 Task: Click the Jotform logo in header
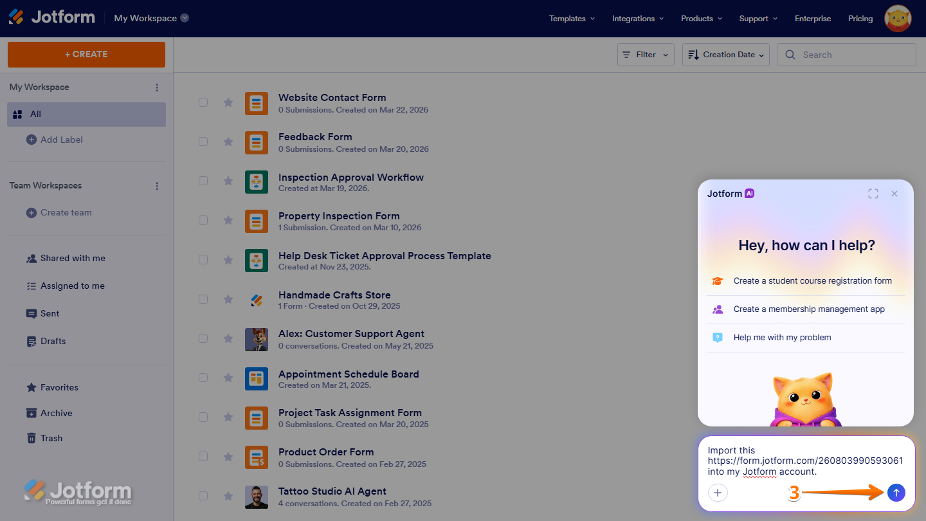[x=51, y=17]
